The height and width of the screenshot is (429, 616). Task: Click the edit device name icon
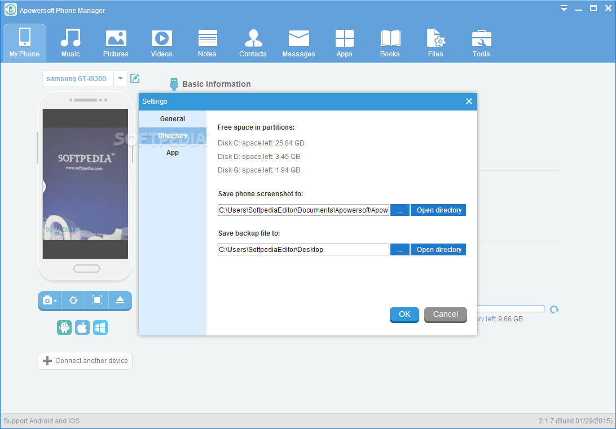[135, 78]
